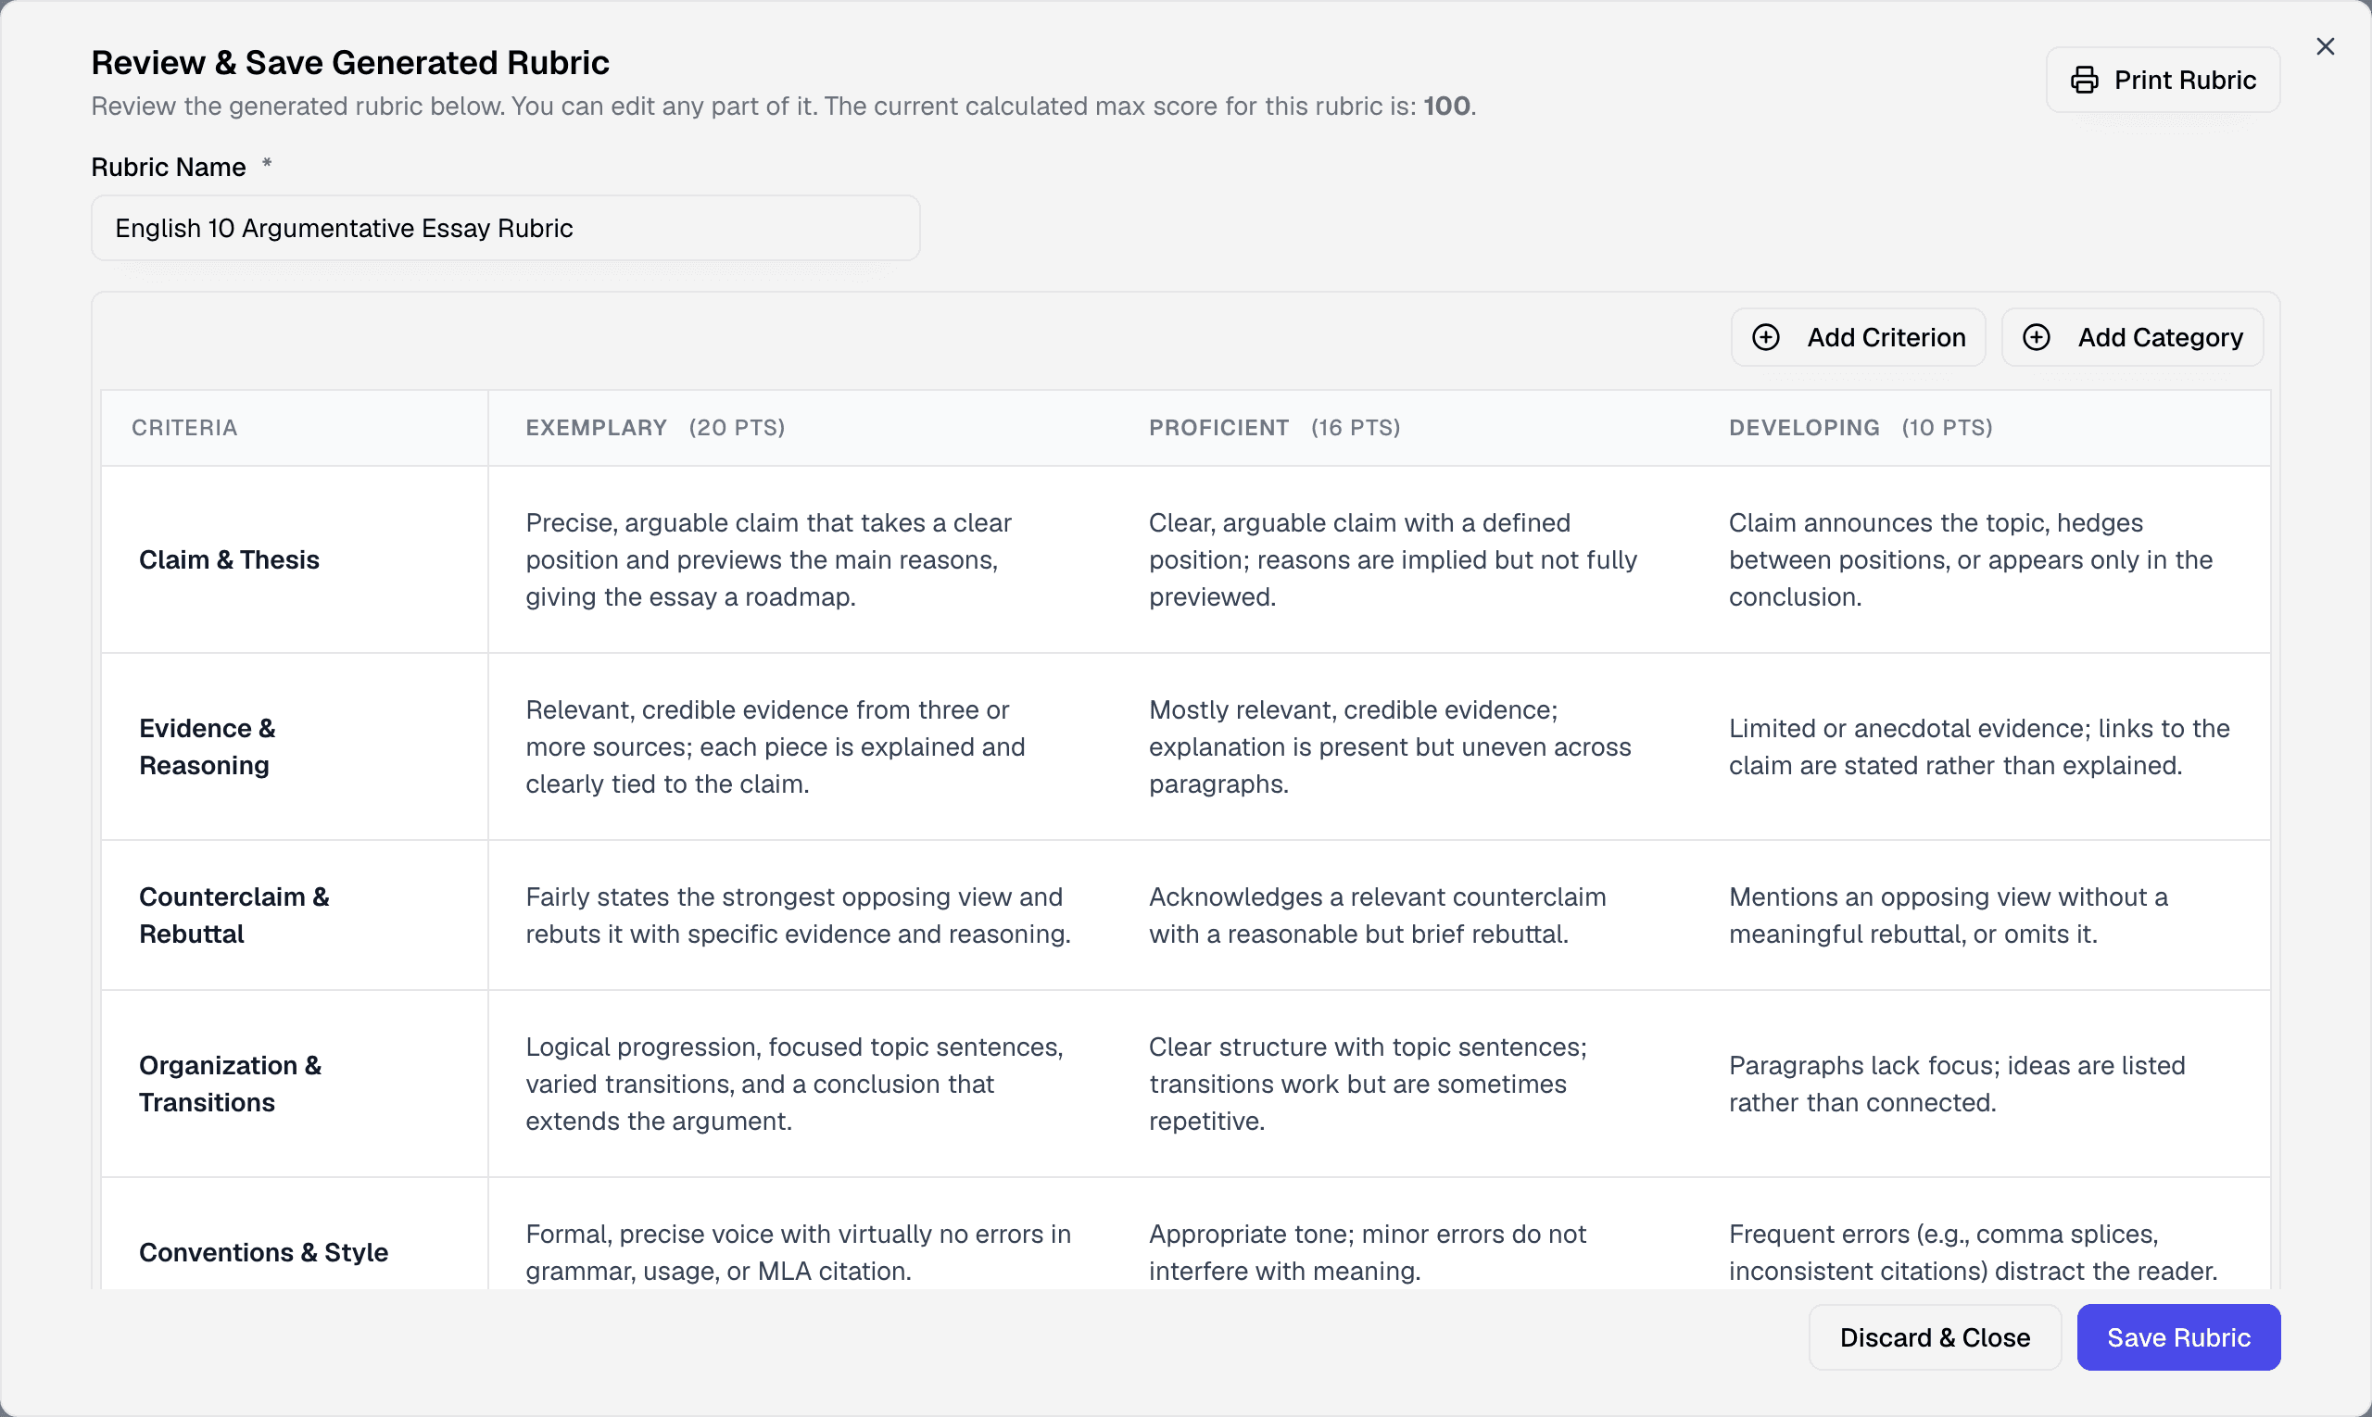
Task: Select the Counterclaim & Rebuttal criterion name
Action: tap(234, 915)
